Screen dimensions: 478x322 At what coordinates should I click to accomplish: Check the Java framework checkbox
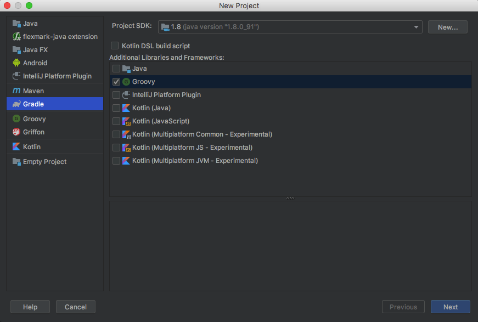[x=116, y=69]
